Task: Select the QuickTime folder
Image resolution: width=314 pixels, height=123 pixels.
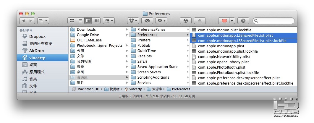Action: point(160,51)
